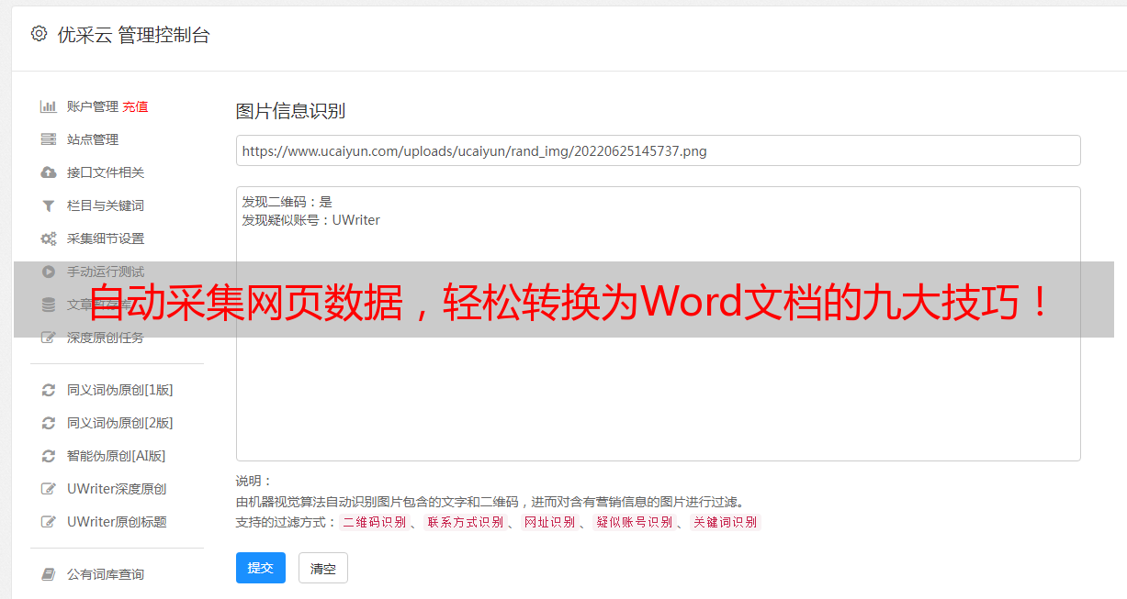The height and width of the screenshot is (599, 1127).
Task: Click the 说明： label
Action: (254, 481)
